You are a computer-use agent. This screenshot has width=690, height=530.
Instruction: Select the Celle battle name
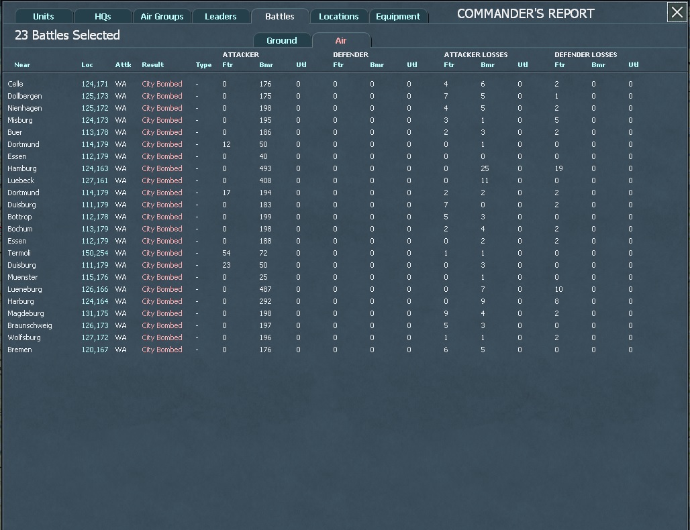(x=15, y=84)
